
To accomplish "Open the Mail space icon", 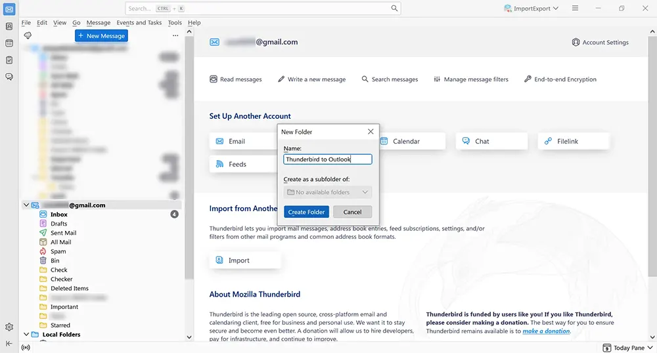I will pos(9,9).
